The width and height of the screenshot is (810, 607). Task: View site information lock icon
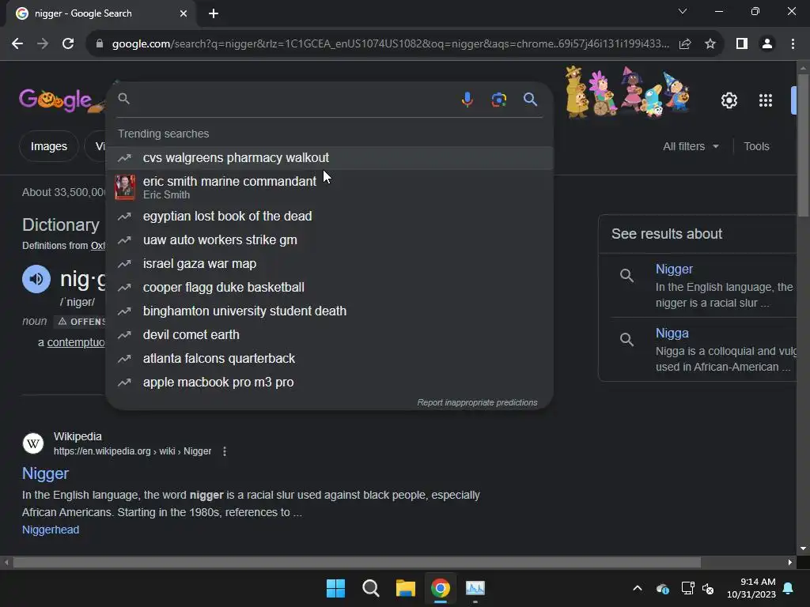100,44
